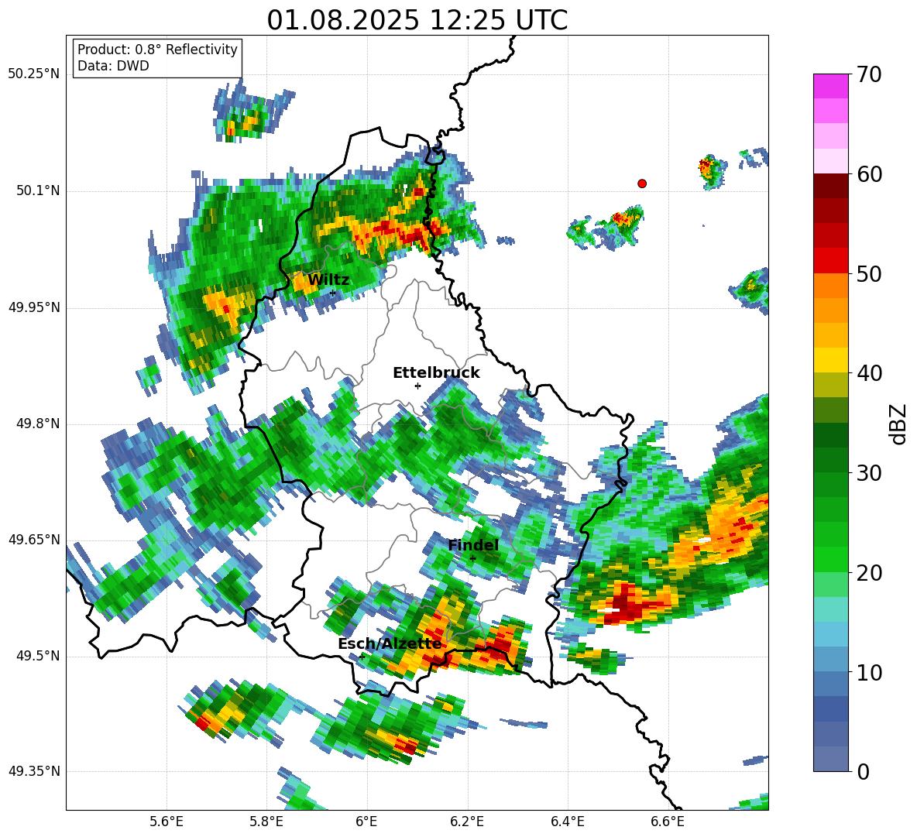
Task: Click the 30 value on colorbar
Action: pos(868,473)
